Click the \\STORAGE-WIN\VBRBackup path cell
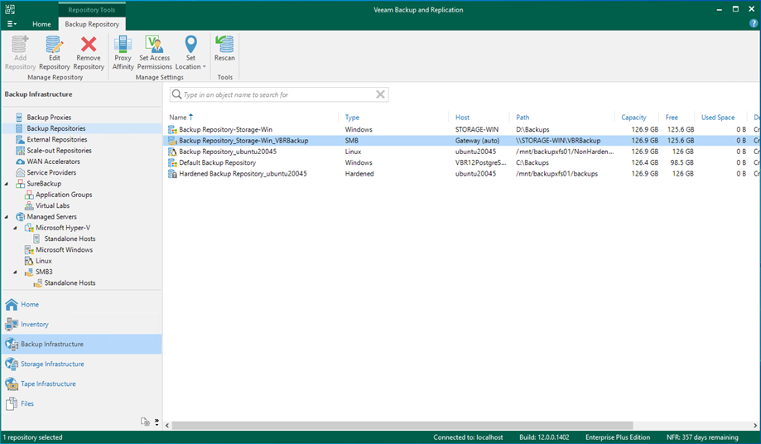 tap(557, 140)
